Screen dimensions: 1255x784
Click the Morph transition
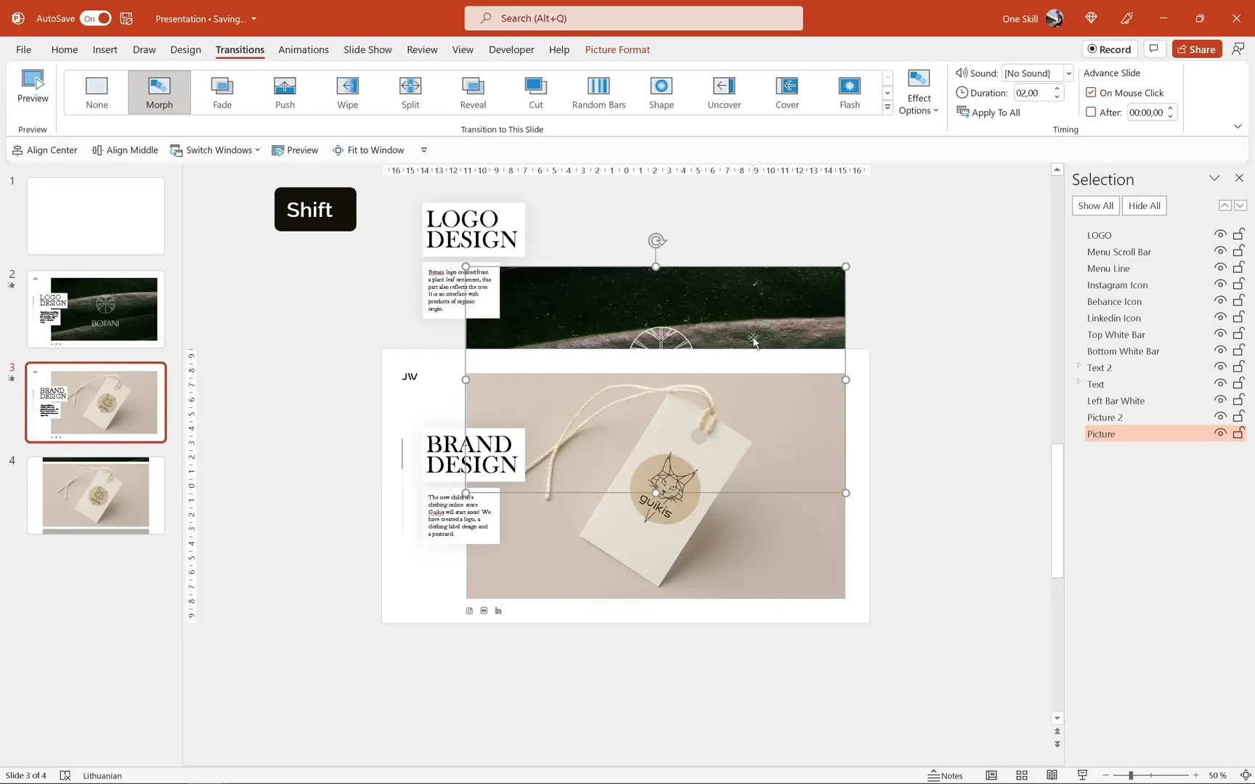(x=159, y=92)
